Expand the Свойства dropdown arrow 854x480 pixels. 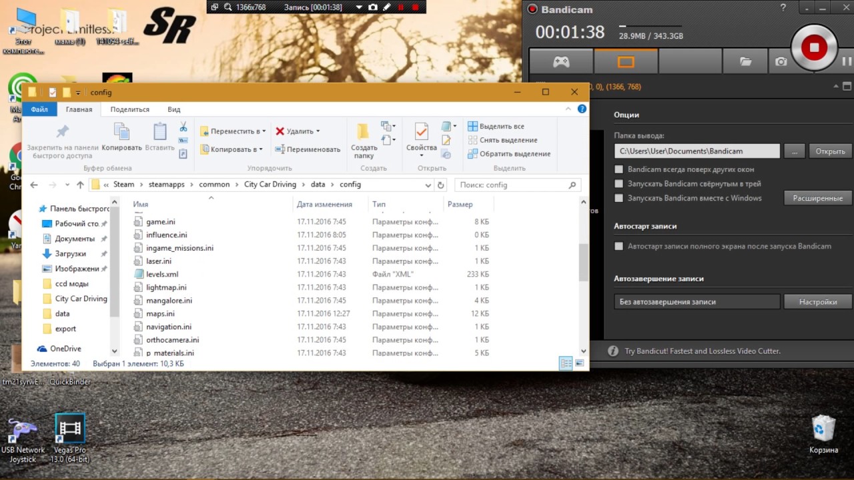click(x=421, y=155)
